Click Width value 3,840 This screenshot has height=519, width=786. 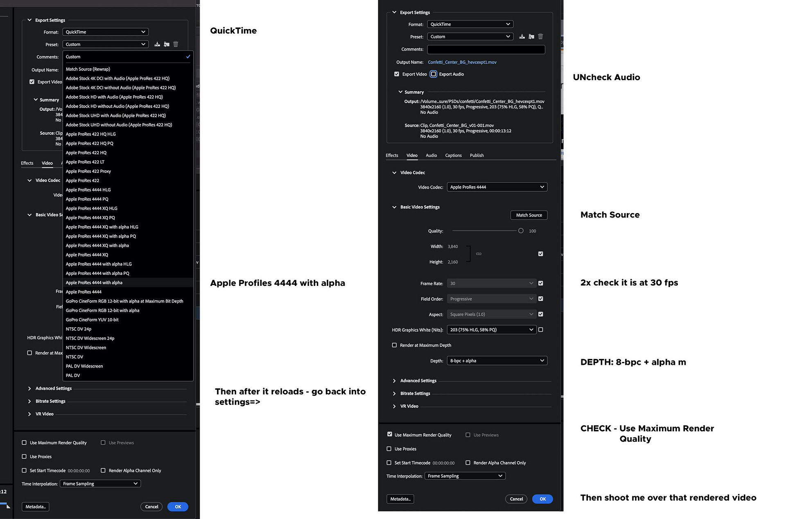click(453, 247)
